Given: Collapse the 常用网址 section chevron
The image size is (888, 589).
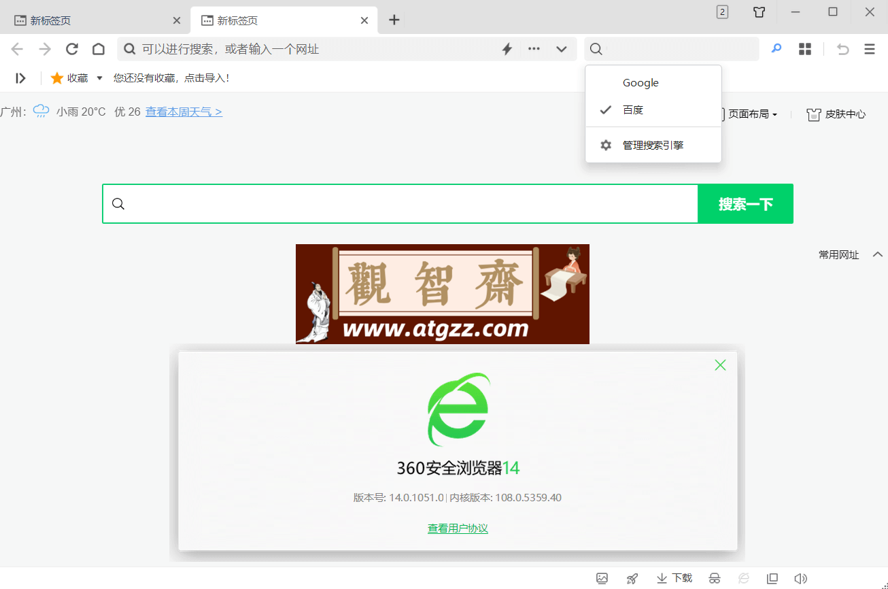Looking at the screenshot, I should coord(878,254).
